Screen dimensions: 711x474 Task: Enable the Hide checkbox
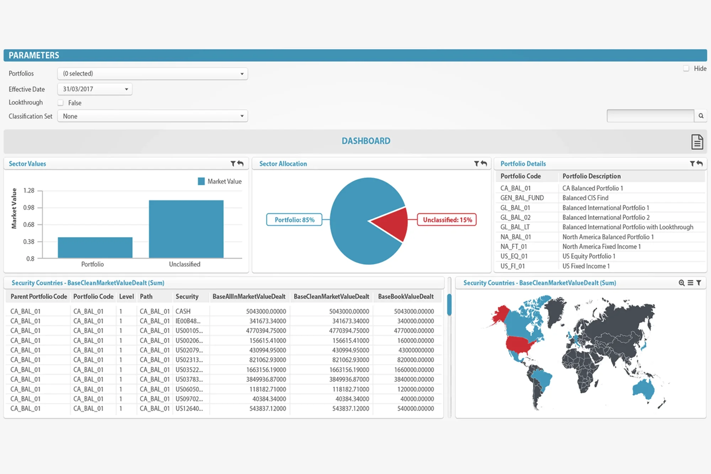pyautogui.click(x=686, y=68)
